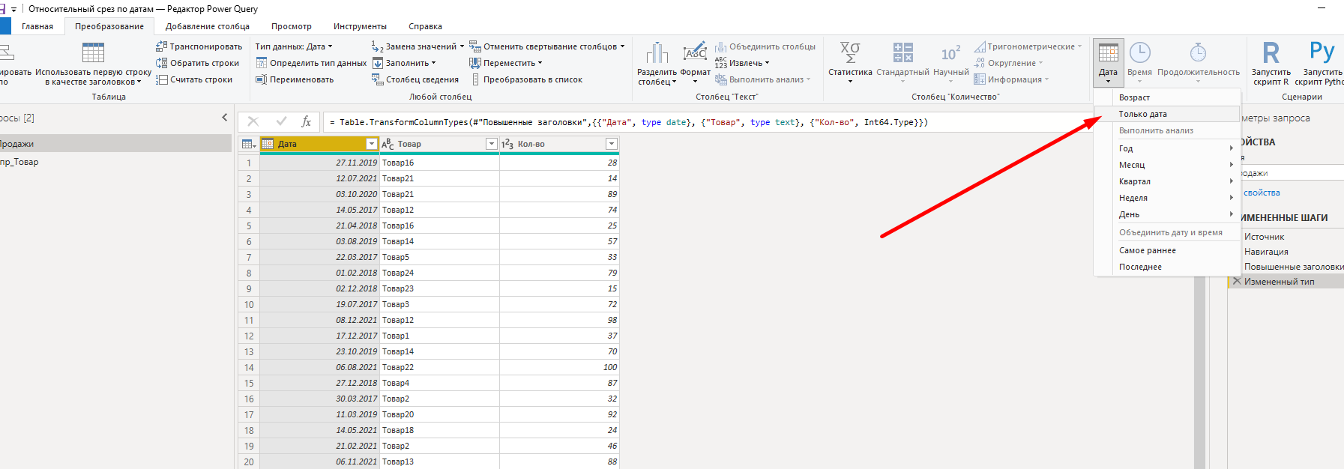This screenshot has height=469, width=1344.
Task: Click the Statistics (Статистика) icon
Action: (x=850, y=52)
